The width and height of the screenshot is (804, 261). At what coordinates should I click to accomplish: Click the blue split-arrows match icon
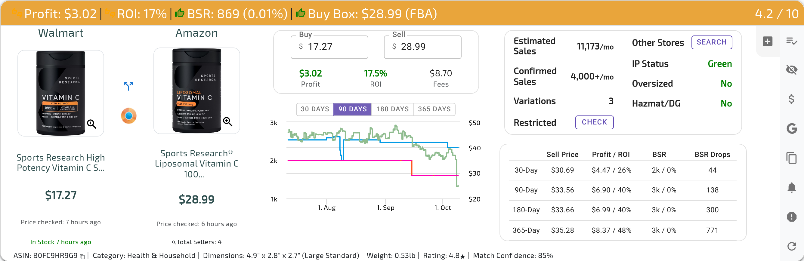point(128,86)
